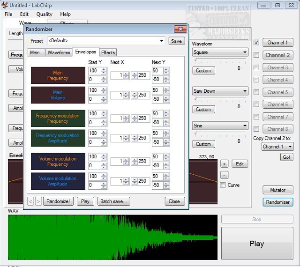Select Frequency modulation Amplitude envelope block

tap(58, 138)
